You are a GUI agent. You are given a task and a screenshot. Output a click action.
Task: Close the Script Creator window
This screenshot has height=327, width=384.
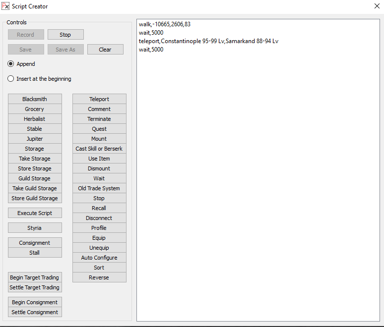pos(377,6)
